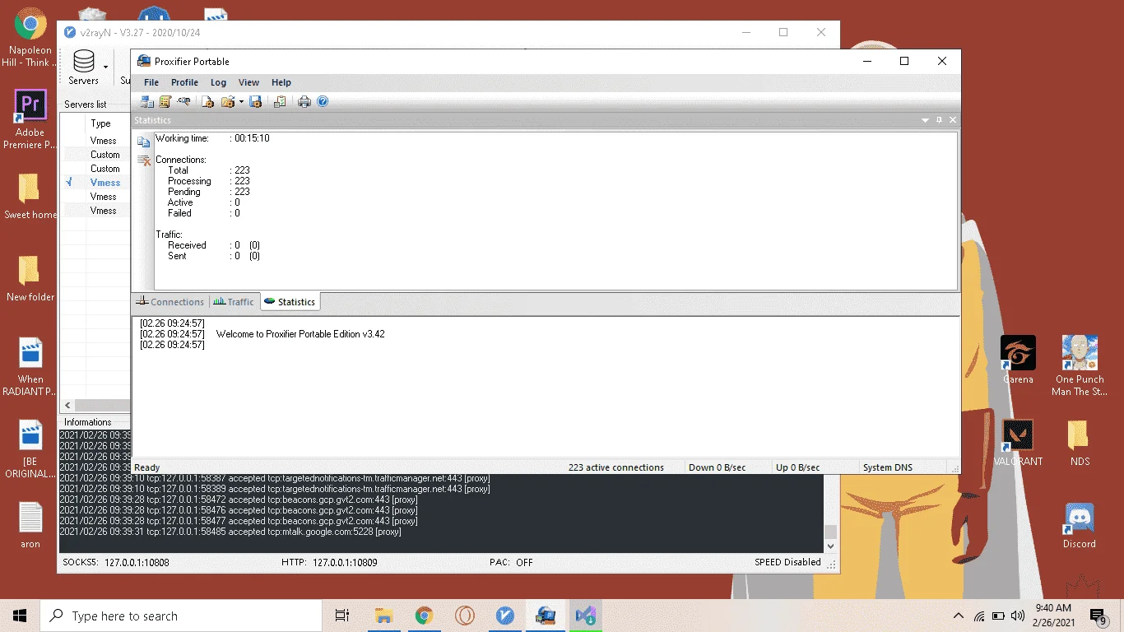
Task: Open the notification center with 9 notifications
Action: click(1098, 616)
